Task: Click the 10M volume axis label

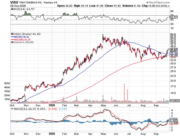Action: pos(7,99)
